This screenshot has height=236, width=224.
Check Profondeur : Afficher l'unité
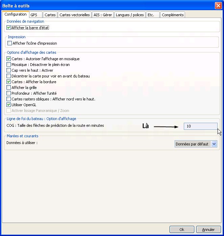[x=9, y=93]
